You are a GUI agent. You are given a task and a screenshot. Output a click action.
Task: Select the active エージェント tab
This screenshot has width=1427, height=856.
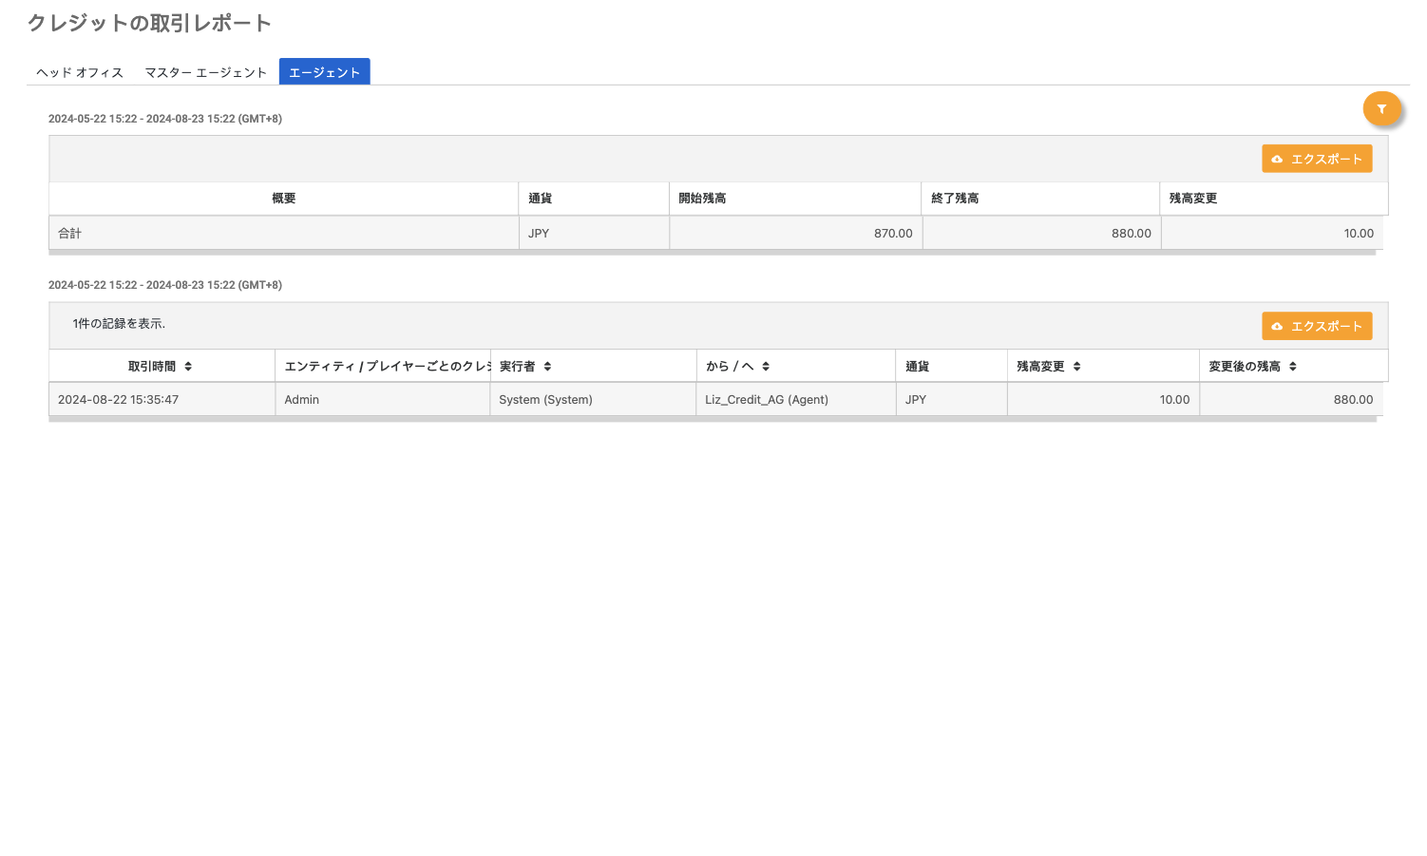click(x=324, y=72)
